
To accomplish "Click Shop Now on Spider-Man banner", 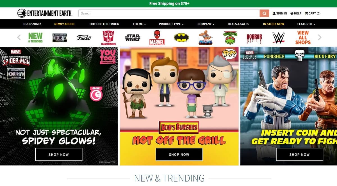I will pos(59,154).
